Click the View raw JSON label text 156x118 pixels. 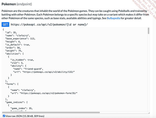pyautogui.click(x=25, y=116)
